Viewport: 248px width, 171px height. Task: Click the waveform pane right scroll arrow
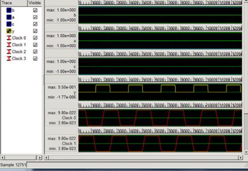(x=240, y=158)
